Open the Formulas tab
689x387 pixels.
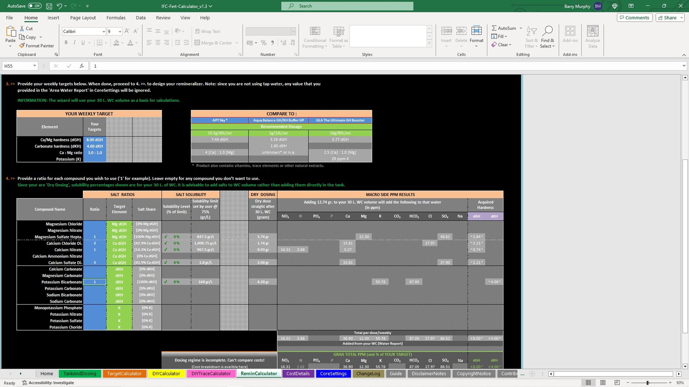[x=116, y=18]
